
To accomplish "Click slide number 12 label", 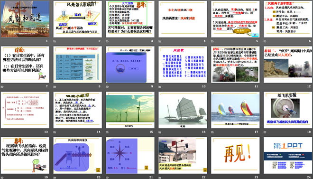I will [x=309, y=86].
